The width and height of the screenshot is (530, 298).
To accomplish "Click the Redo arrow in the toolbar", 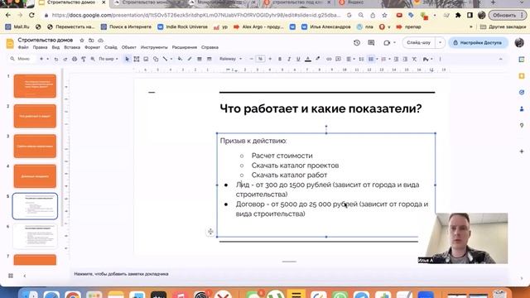I will pos(65,59).
